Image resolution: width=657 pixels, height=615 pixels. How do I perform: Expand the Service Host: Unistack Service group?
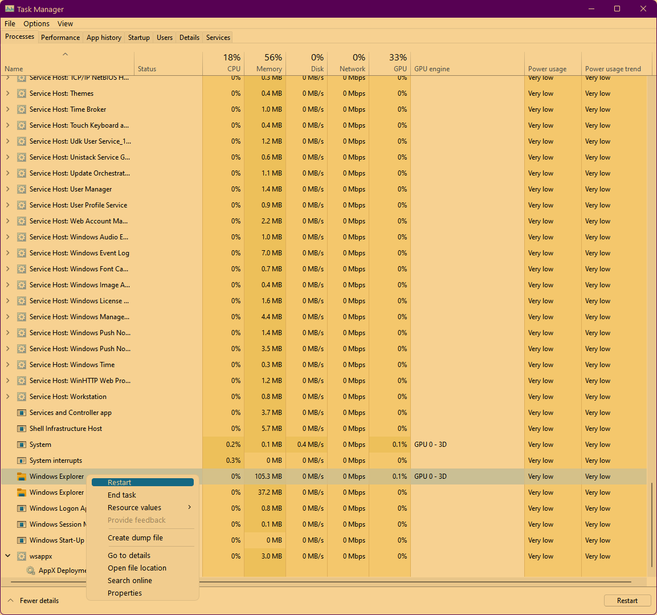(7, 157)
